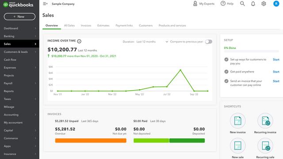Open settings gear menu

click(x=264, y=4)
